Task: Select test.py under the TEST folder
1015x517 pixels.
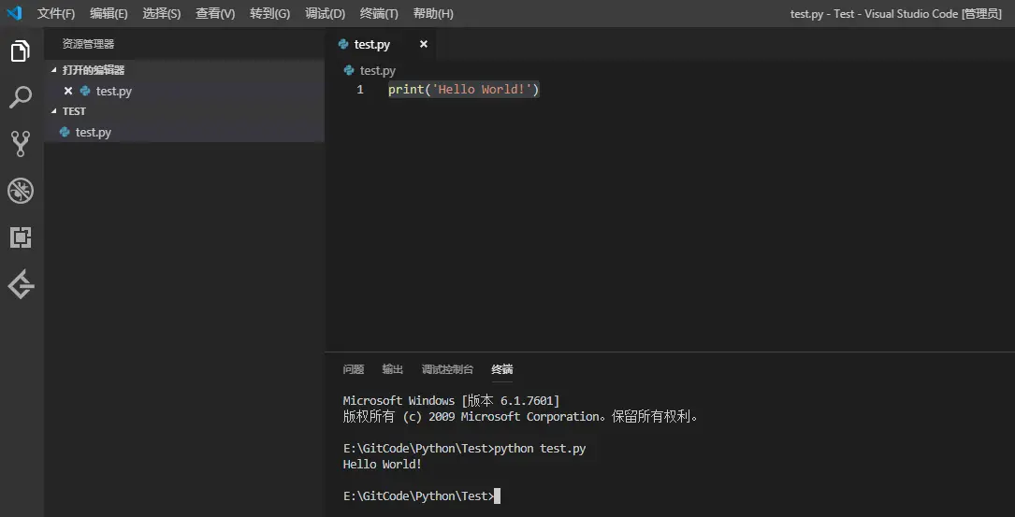Action: pos(184,132)
